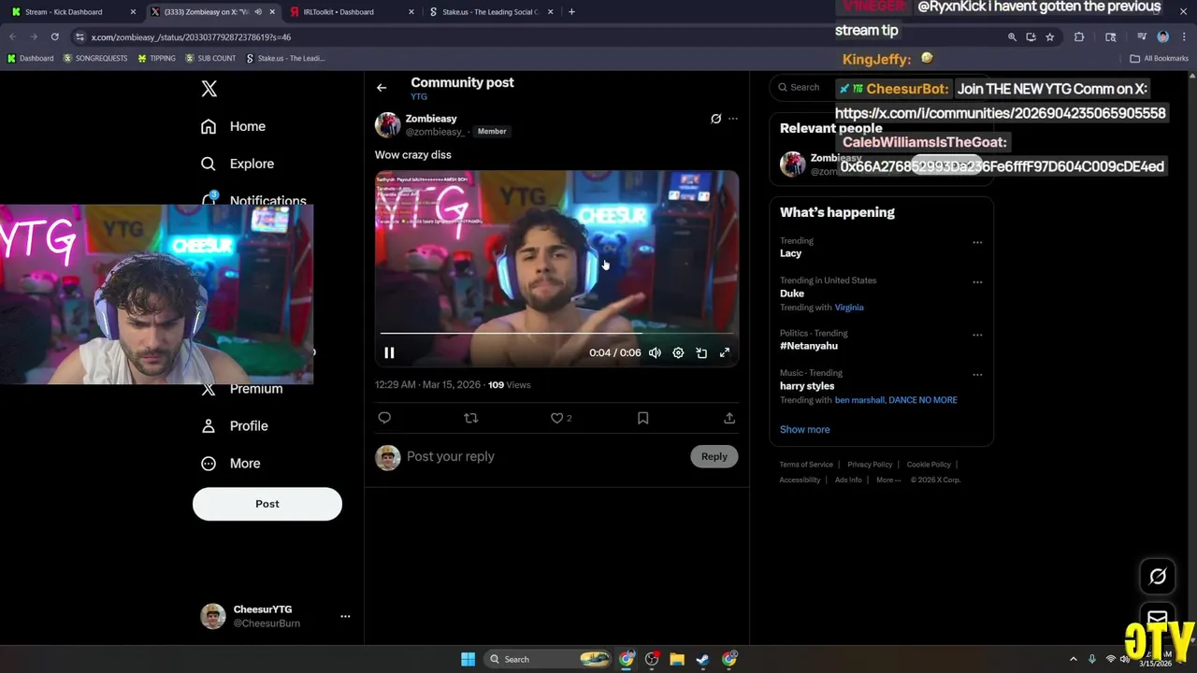1197x673 pixels.
Task: Open CheesurYTG account switcher dots
Action: (345, 616)
